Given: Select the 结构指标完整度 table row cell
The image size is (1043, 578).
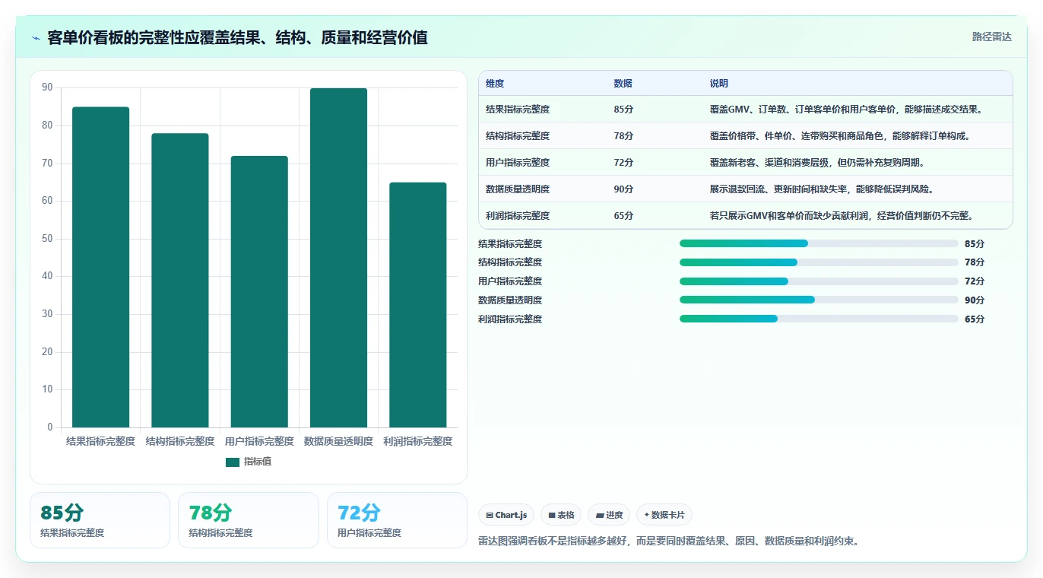Looking at the screenshot, I should [x=518, y=136].
